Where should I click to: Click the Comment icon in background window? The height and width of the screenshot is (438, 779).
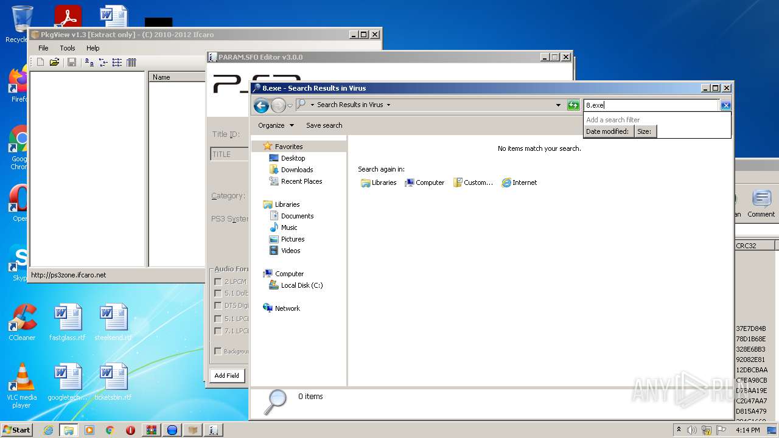tap(761, 204)
